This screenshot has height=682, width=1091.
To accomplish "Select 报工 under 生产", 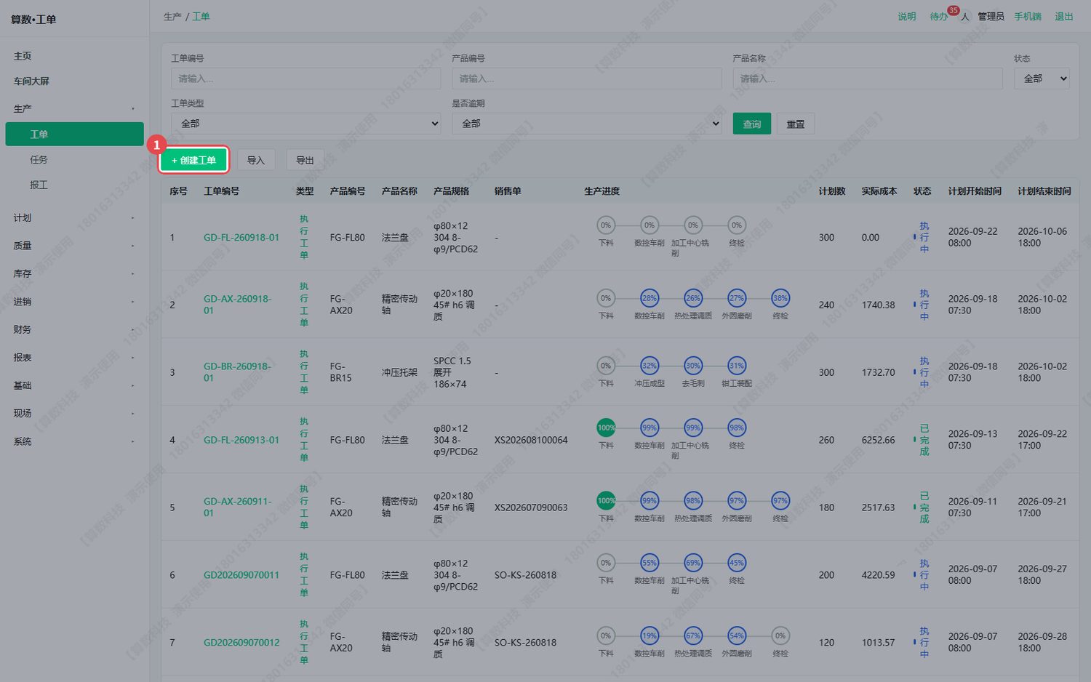I will [x=39, y=185].
